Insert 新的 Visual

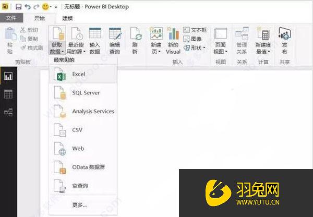coord(173,41)
